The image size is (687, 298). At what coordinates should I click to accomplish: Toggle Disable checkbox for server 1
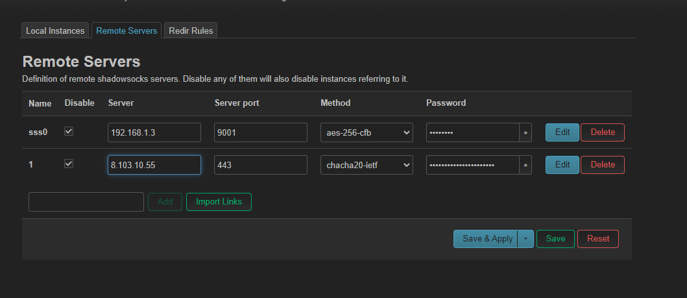(x=69, y=164)
